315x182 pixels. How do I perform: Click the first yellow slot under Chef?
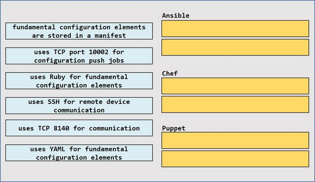(235, 86)
